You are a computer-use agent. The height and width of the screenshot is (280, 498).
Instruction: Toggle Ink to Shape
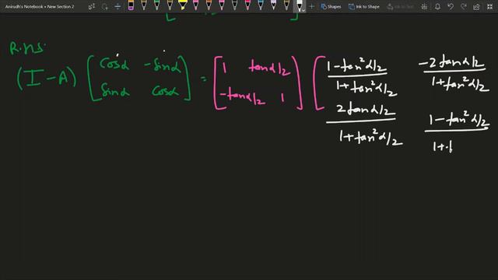click(x=364, y=6)
